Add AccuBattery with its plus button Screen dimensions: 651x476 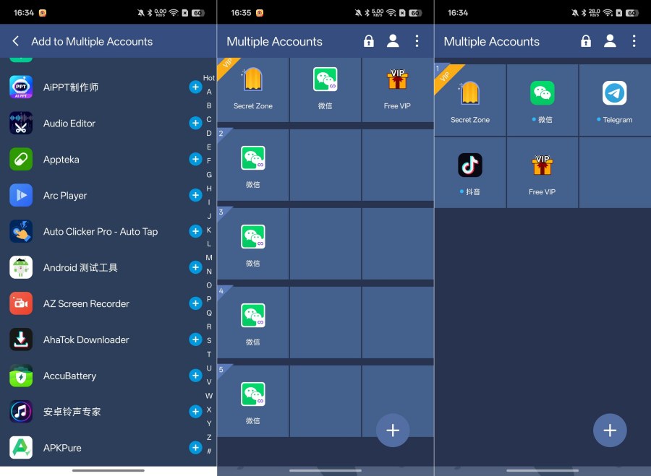tap(195, 376)
